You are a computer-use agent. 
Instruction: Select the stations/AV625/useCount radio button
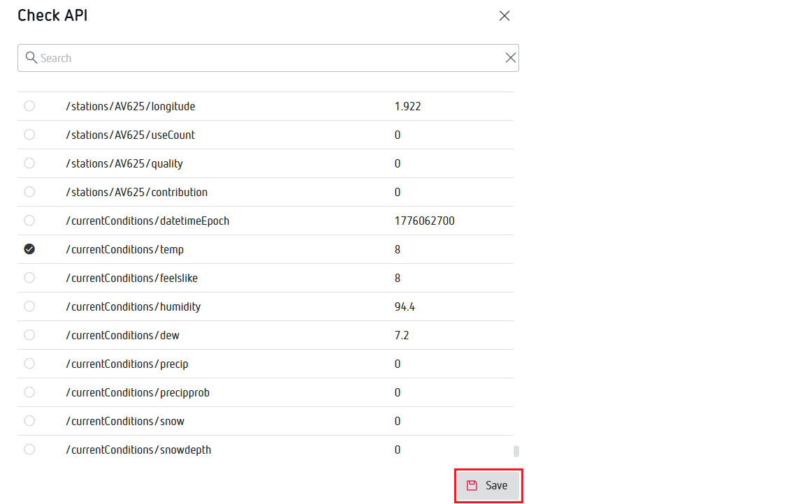coord(29,135)
